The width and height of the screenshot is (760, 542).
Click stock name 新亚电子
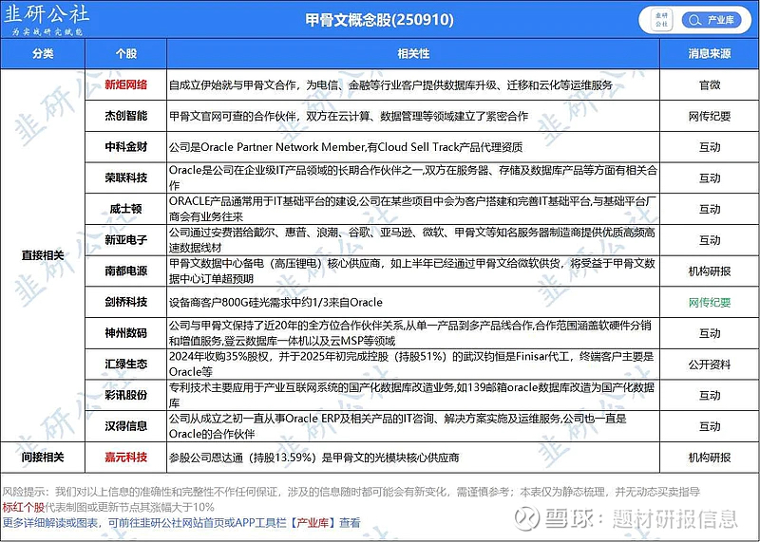(126, 240)
